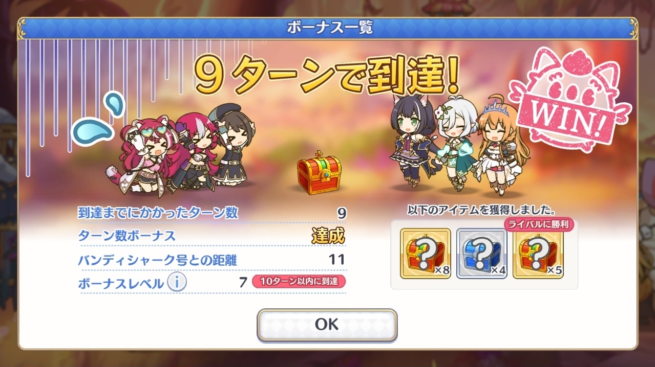Open the bonus level info icon
Screen dimensions: 655x367
(177, 282)
